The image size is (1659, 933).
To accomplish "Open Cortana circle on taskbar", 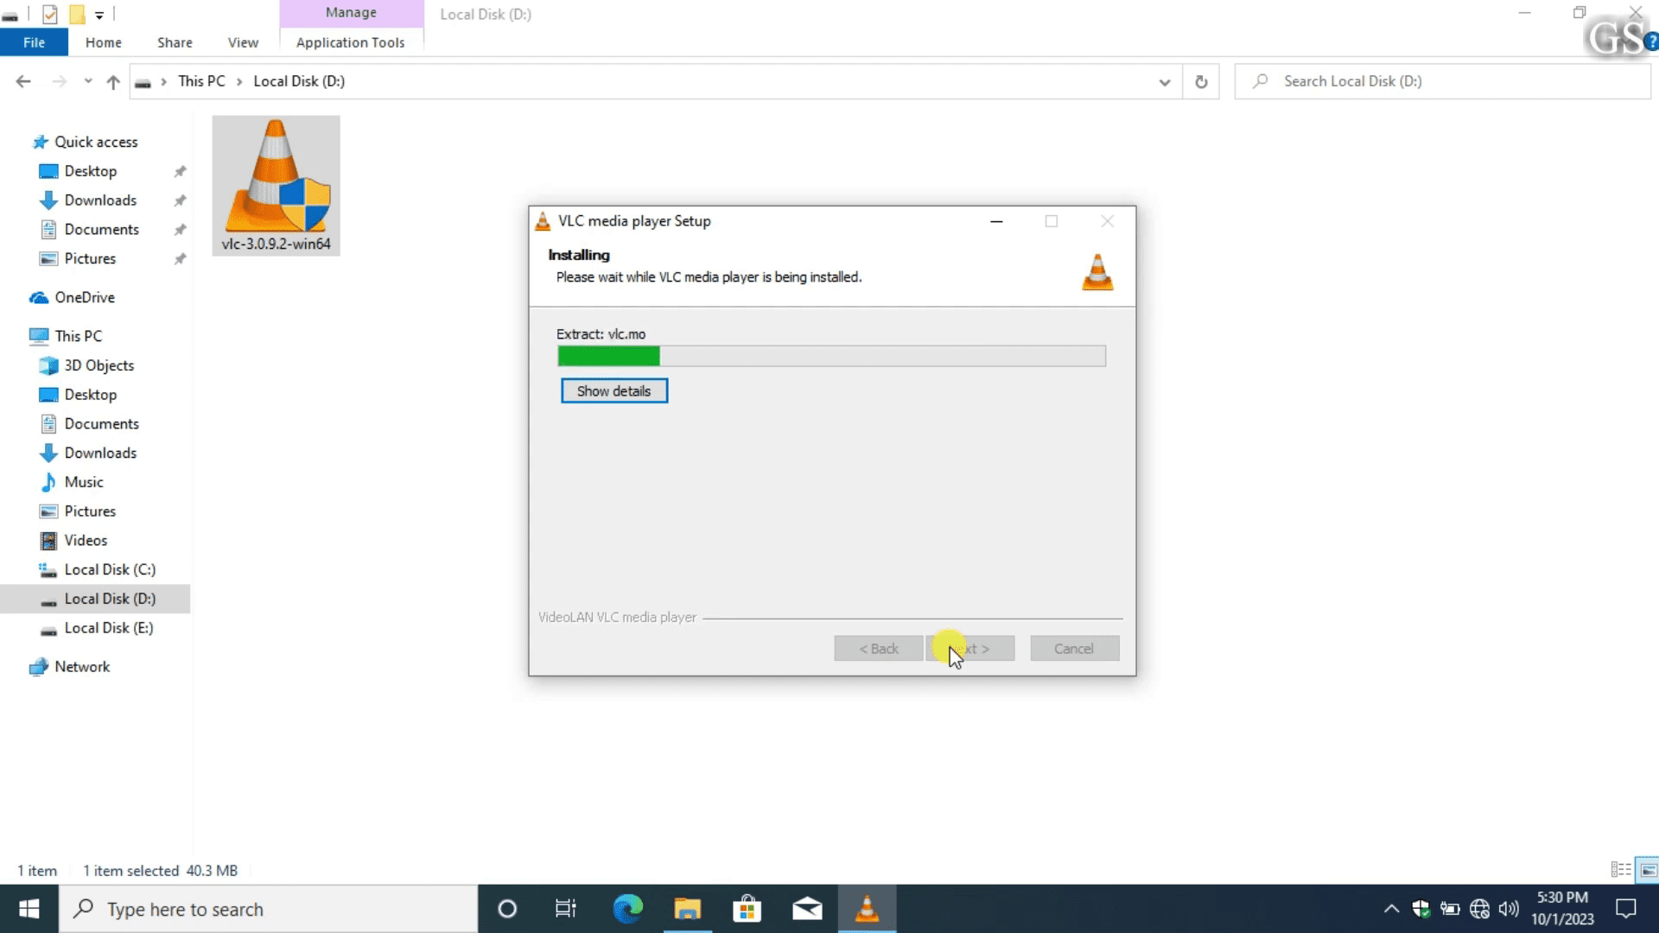I will pyautogui.click(x=507, y=909).
